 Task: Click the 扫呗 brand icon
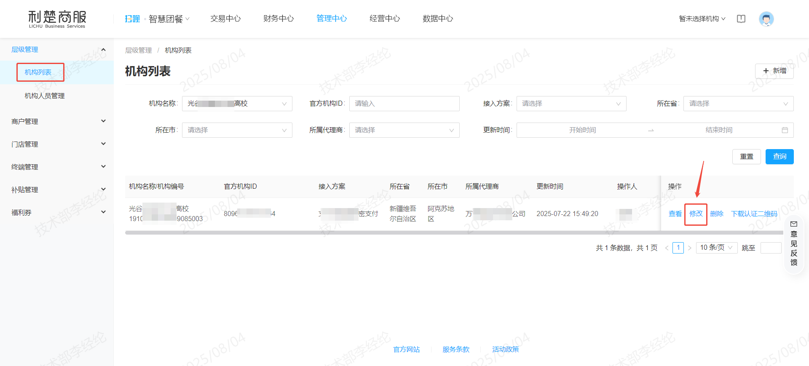[x=132, y=19]
